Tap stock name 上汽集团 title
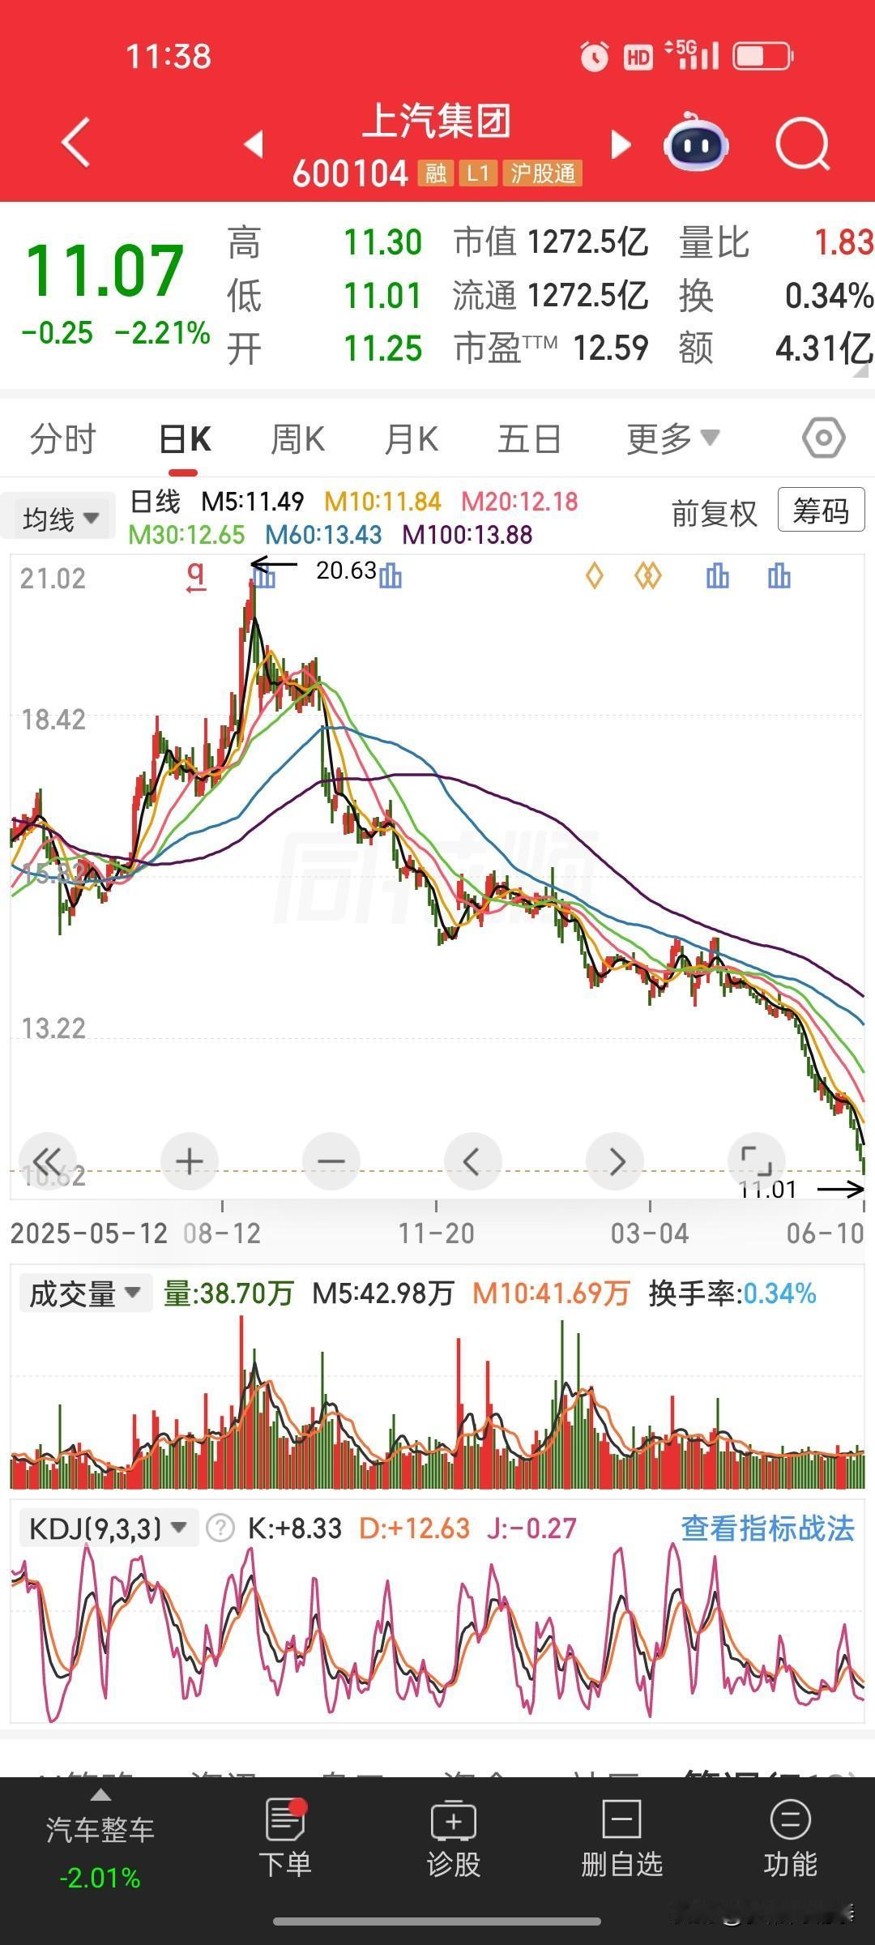Screen dimensions: 875x1945 [437, 122]
